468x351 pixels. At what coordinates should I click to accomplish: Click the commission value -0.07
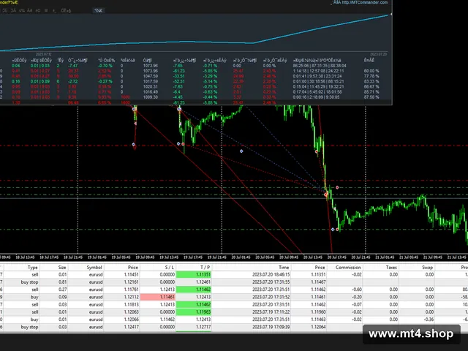pos(356,305)
